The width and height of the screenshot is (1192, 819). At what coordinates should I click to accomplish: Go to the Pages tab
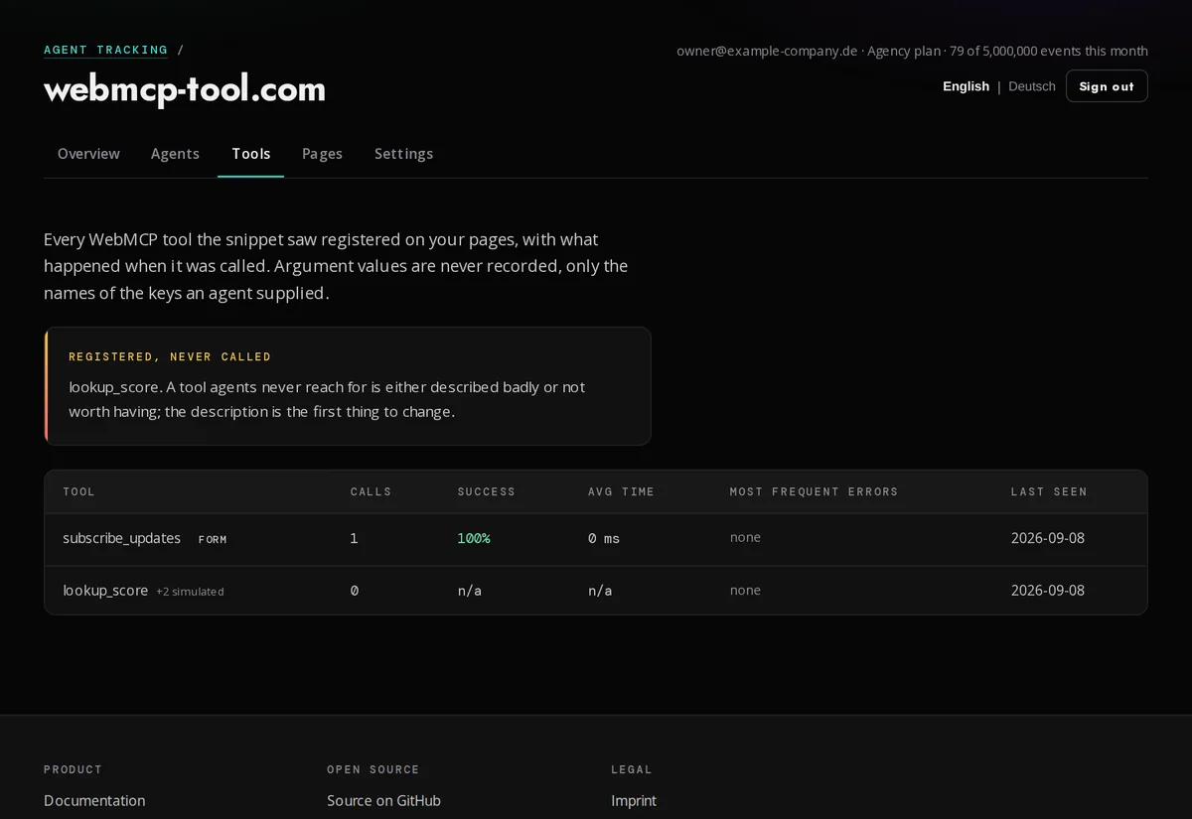322,154
